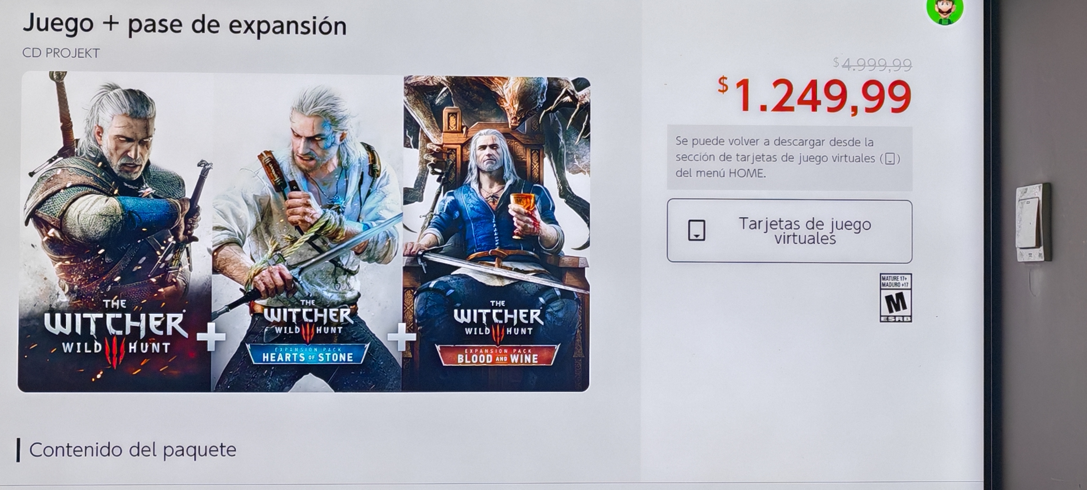Select the CD PROJEKT publisher name
The image size is (1087, 490).
pos(61,53)
